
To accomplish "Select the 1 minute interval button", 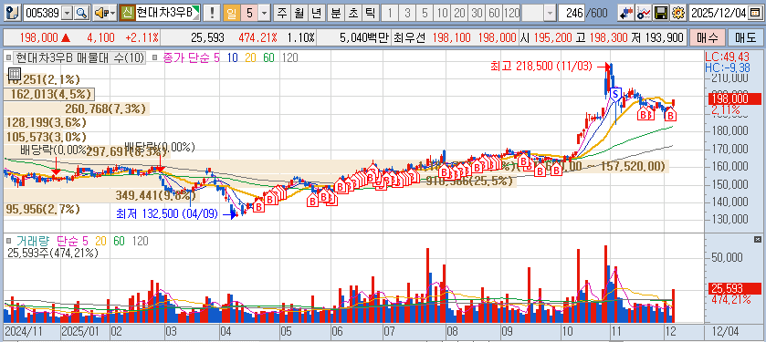I will 389,13.
